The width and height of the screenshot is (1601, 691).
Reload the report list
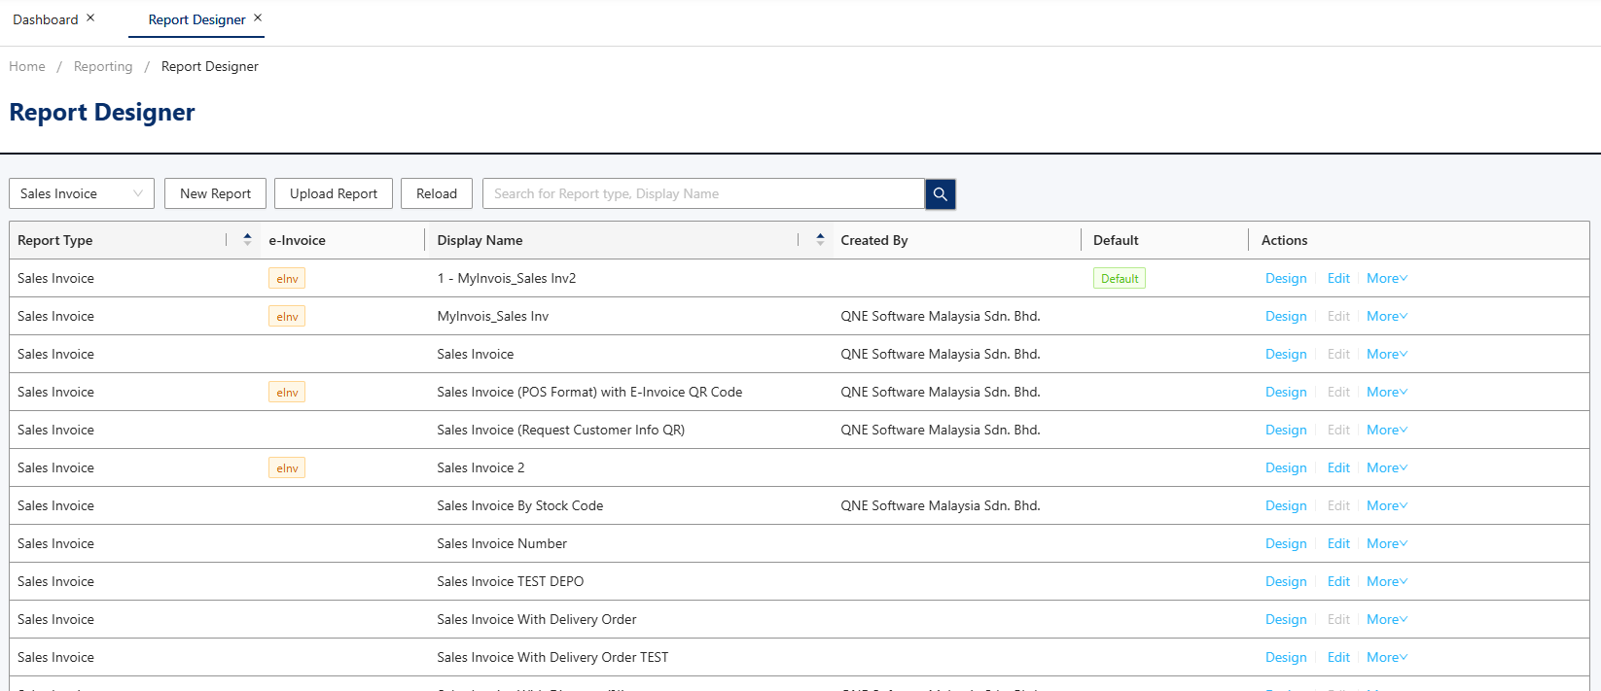point(437,194)
